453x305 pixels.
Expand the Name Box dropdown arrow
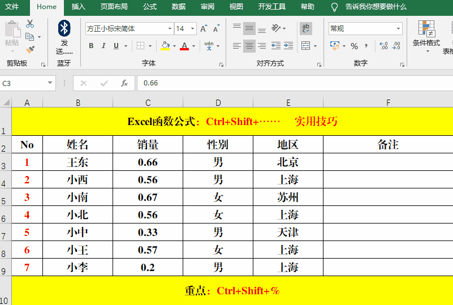click(x=50, y=83)
